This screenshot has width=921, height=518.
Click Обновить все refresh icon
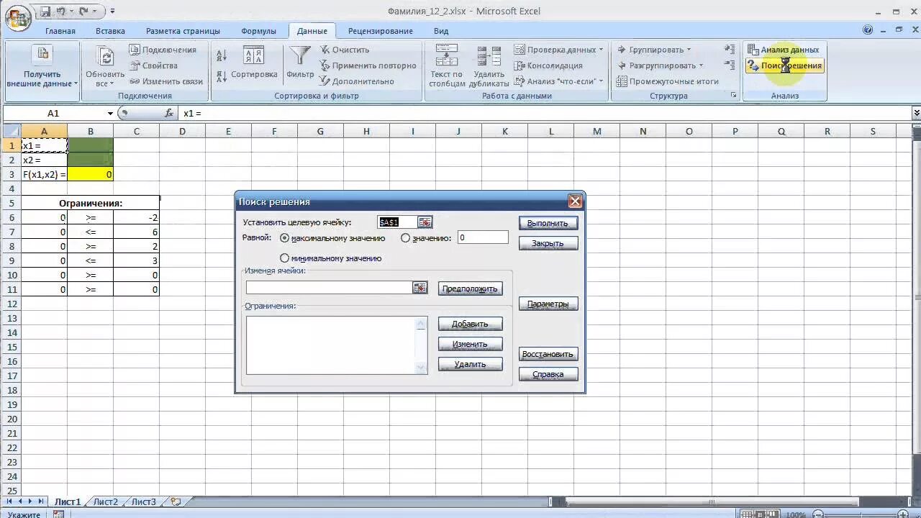click(105, 66)
